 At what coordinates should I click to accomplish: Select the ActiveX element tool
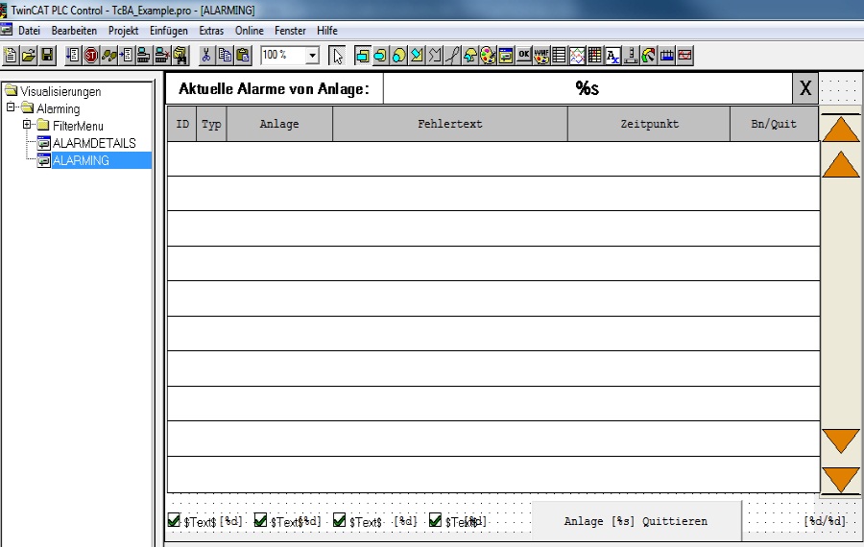coord(612,55)
